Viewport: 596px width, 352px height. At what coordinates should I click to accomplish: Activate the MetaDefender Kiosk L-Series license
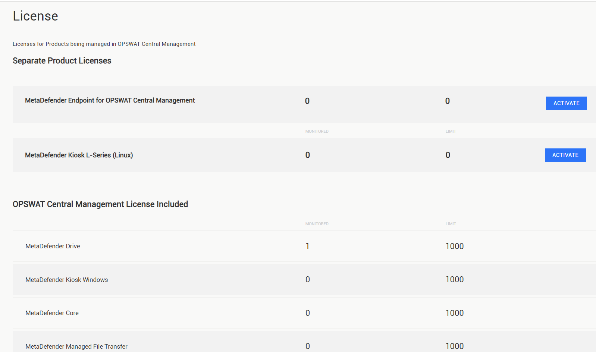pyautogui.click(x=565, y=155)
